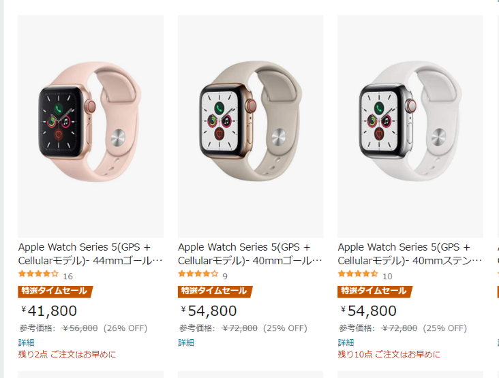Click the 特選タイムセール badge under the stainless watch
The image size is (499, 378).
tap(374, 292)
